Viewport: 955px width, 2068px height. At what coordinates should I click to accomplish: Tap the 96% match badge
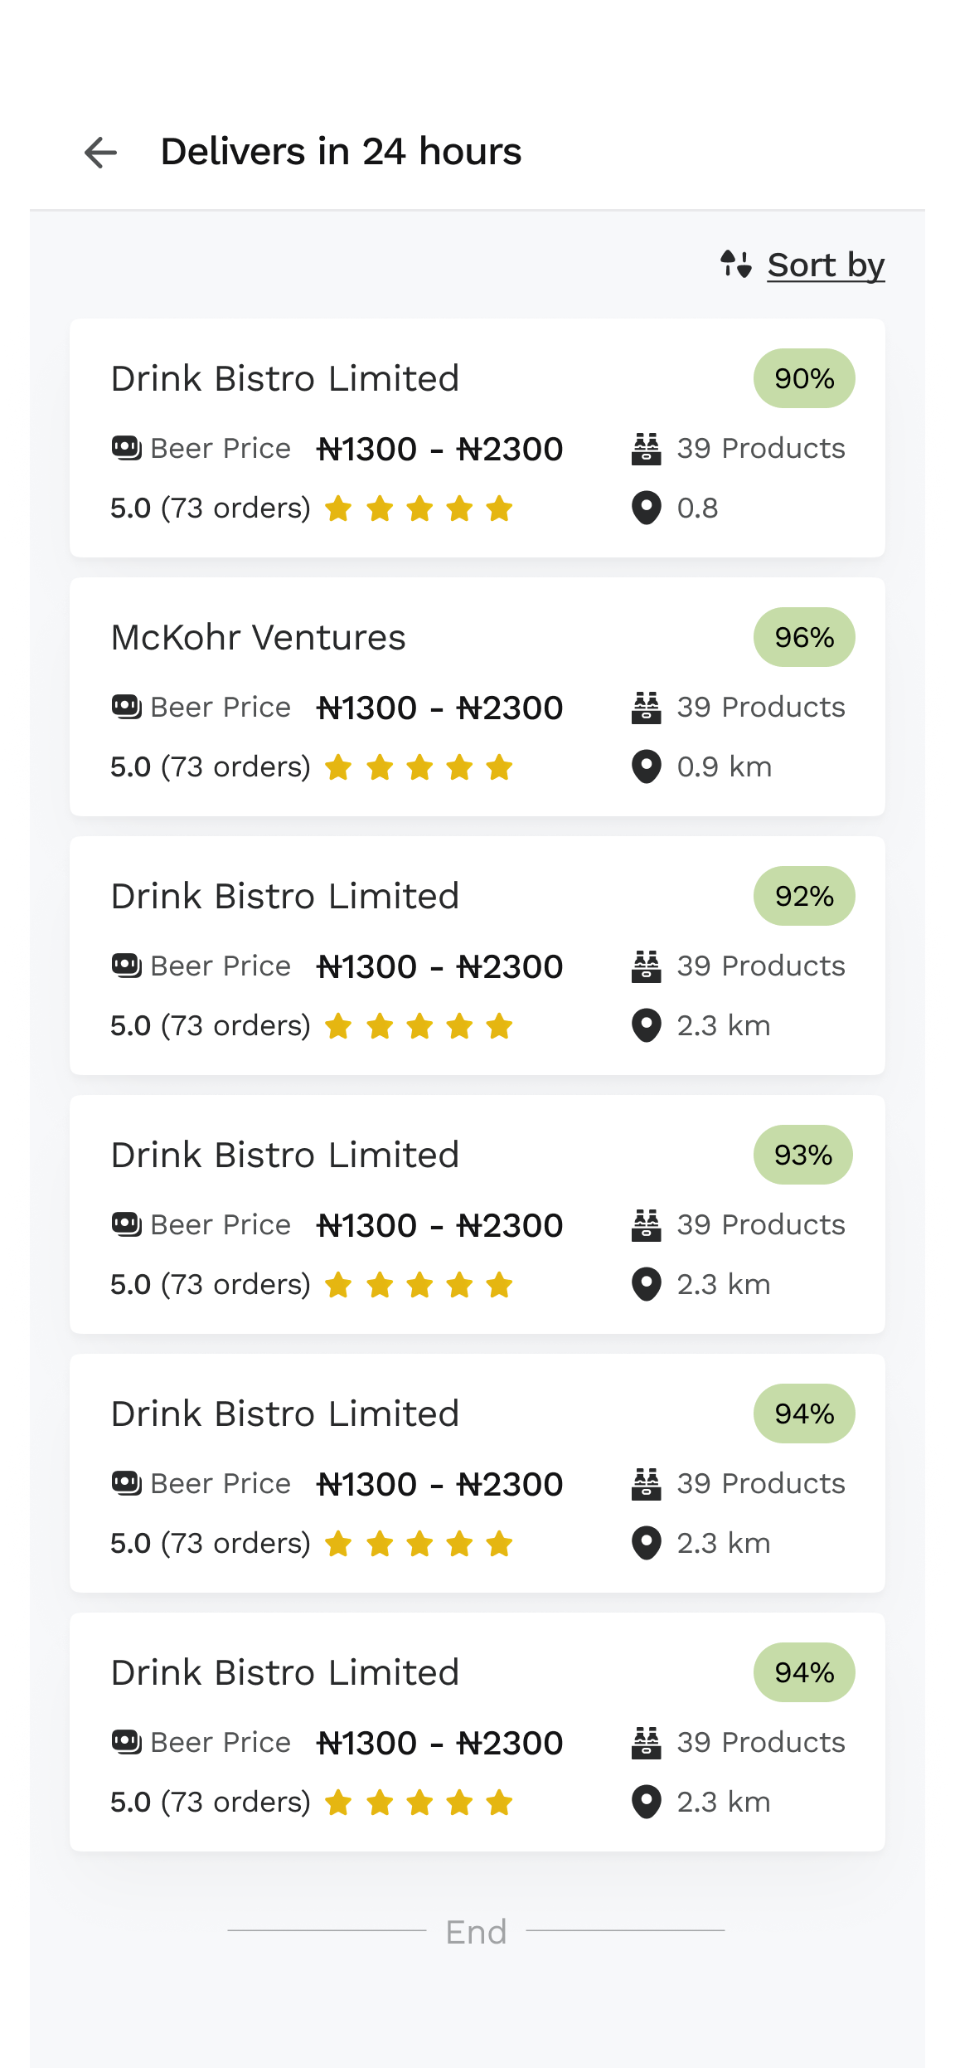click(803, 637)
